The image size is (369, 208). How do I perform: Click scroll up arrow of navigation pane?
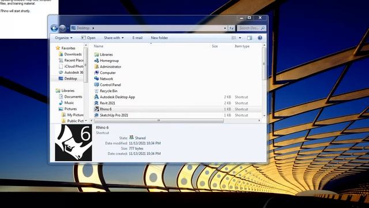point(86,45)
